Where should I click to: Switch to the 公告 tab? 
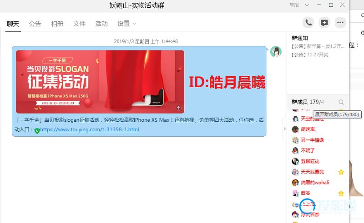[x=35, y=24]
